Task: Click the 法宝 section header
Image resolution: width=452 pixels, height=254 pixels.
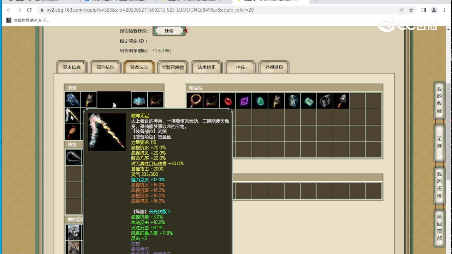Action: pos(73,145)
